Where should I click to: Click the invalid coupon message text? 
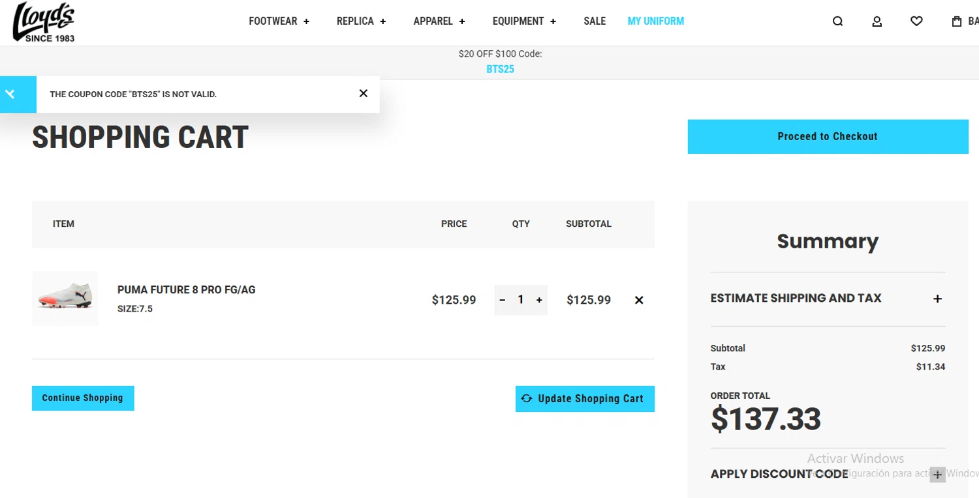pyautogui.click(x=133, y=95)
